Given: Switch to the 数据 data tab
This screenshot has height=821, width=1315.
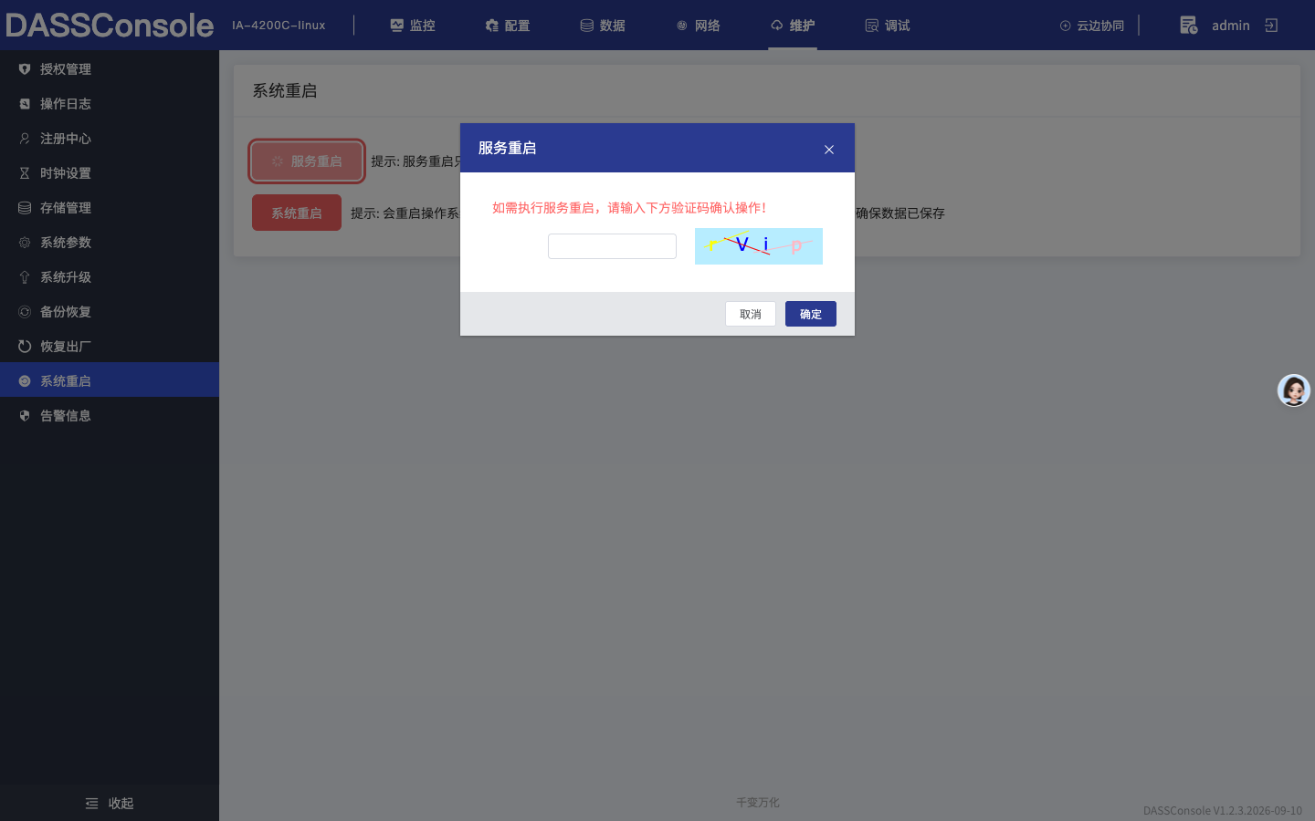Looking at the screenshot, I should (x=603, y=26).
